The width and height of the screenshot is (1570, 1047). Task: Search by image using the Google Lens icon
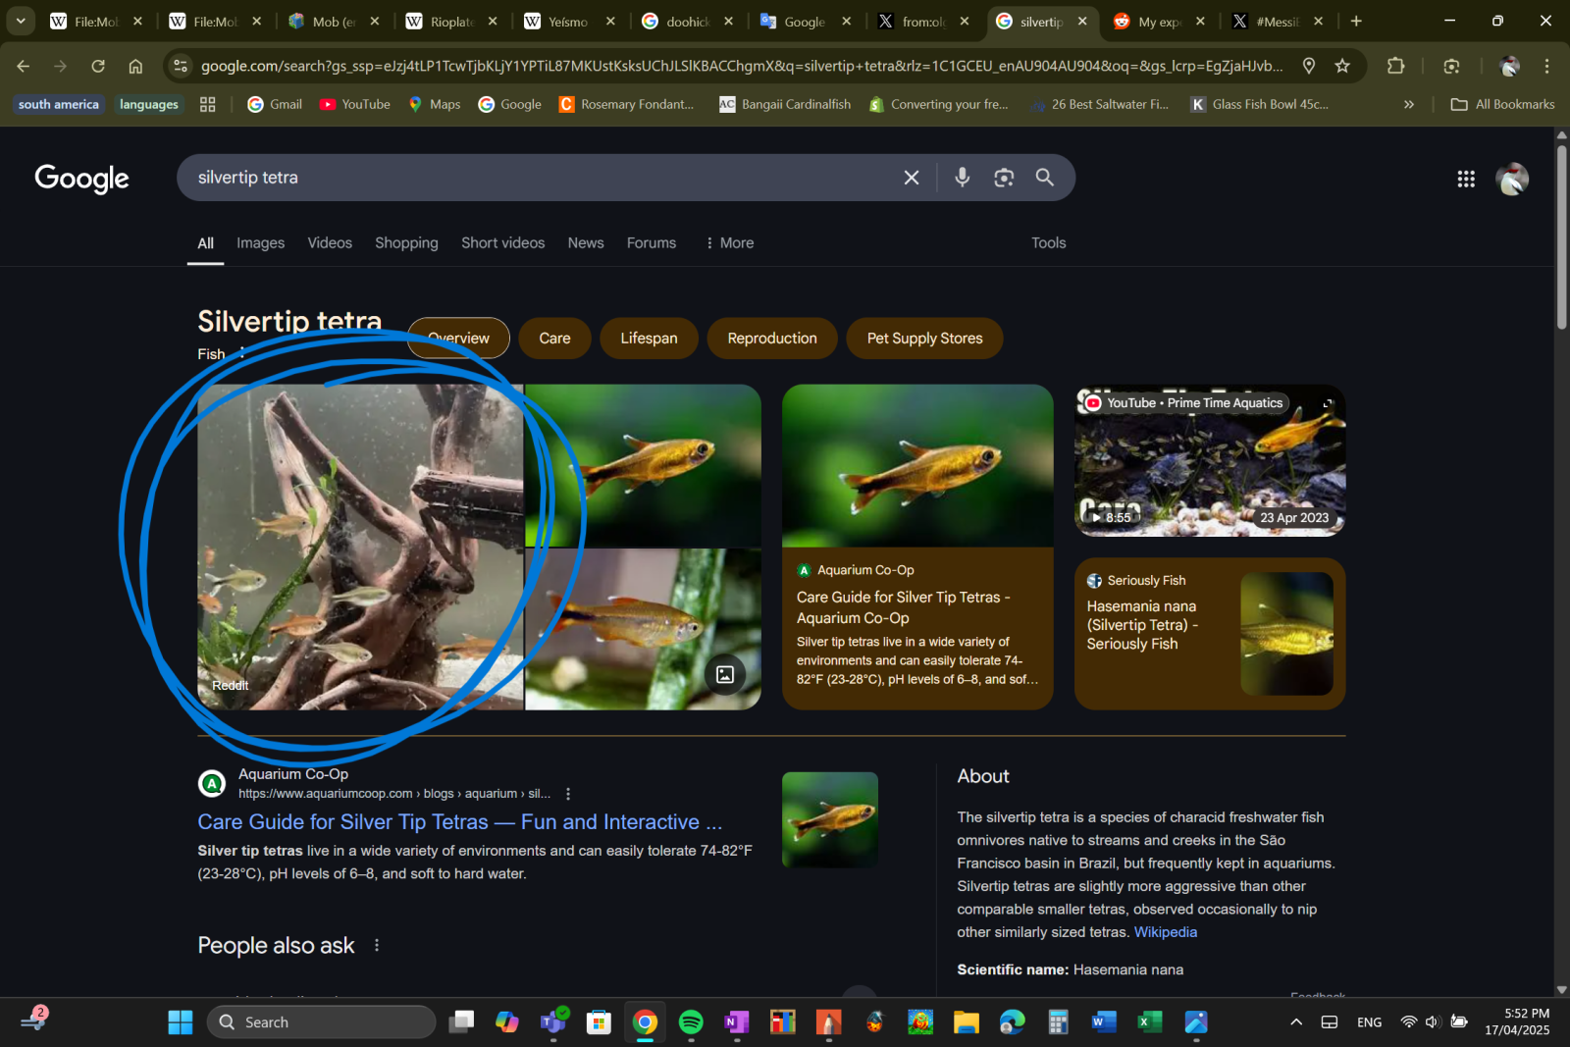[1003, 178]
